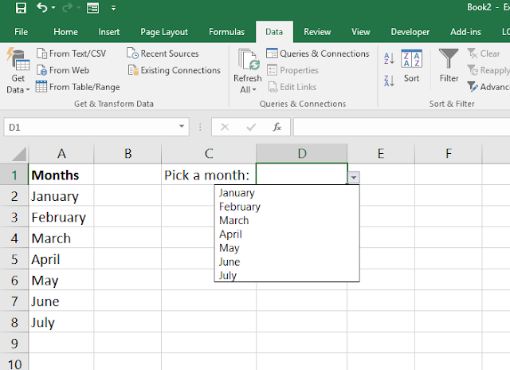
Task: Select column E header
Action: click(381, 153)
